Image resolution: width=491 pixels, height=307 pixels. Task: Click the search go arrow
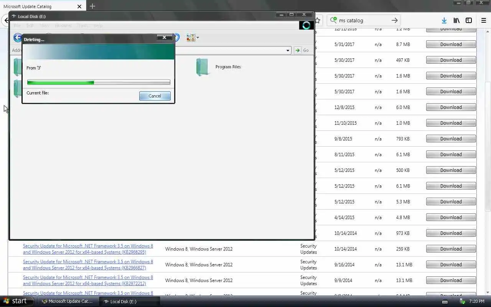[x=394, y=20]
